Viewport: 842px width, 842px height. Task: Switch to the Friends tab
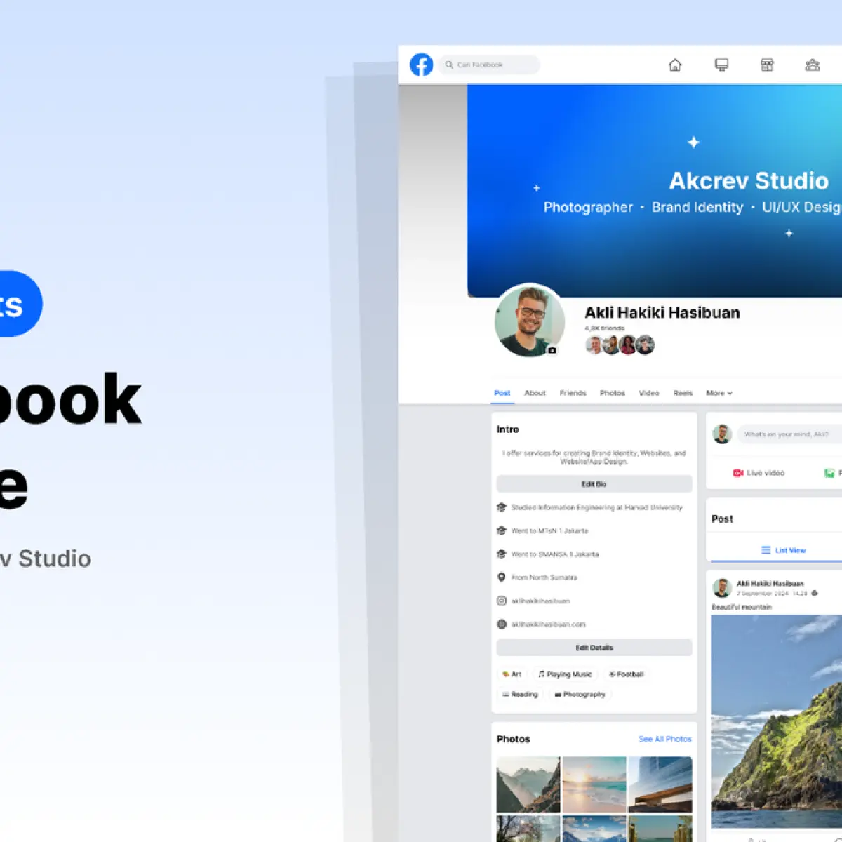point(573,393)
